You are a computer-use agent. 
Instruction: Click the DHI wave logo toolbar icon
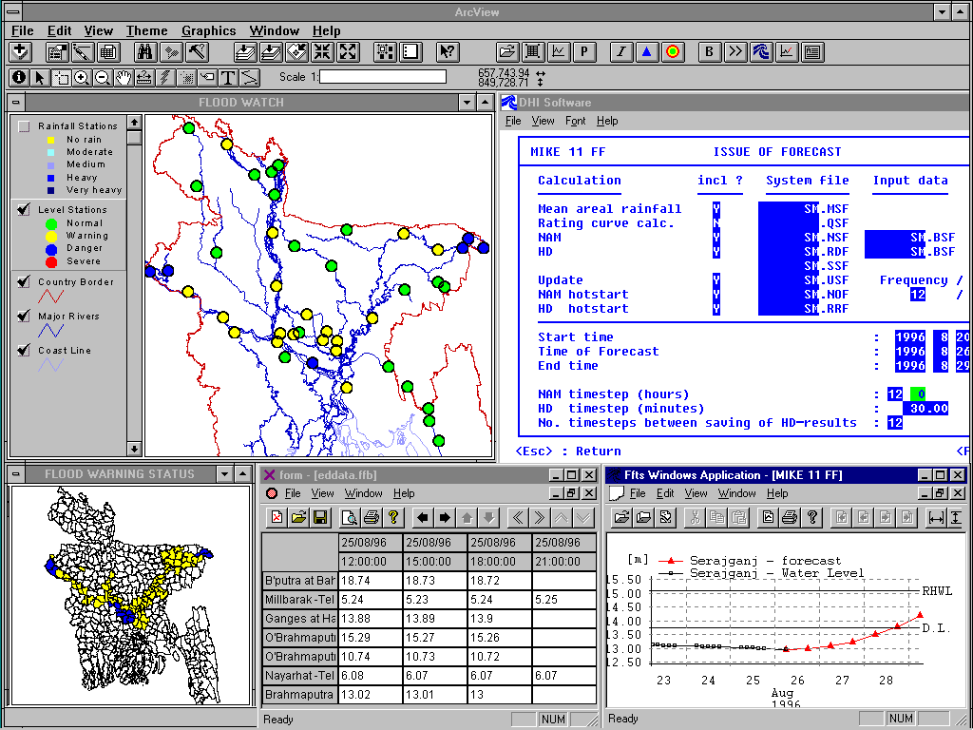tap(761, 52)
